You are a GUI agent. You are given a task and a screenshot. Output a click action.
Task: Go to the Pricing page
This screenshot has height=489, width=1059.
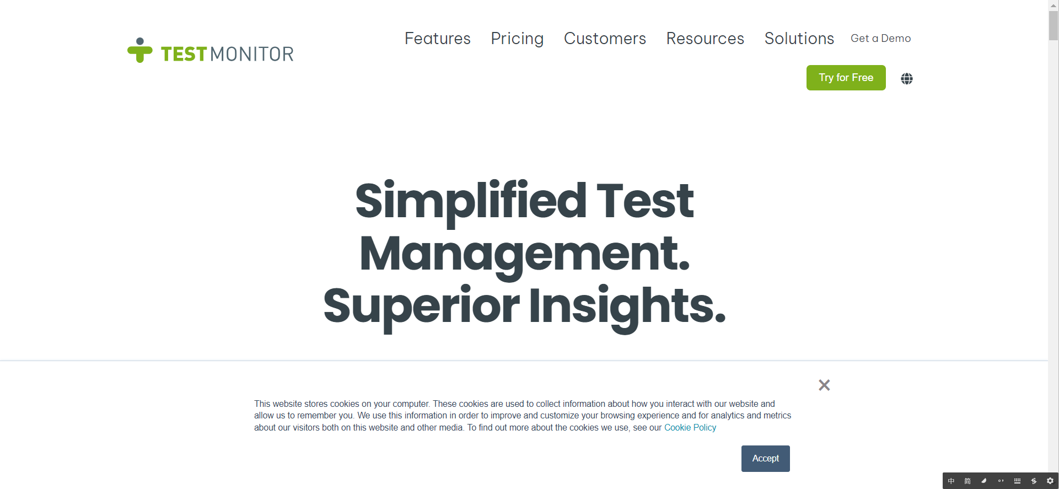click(517, 39)
